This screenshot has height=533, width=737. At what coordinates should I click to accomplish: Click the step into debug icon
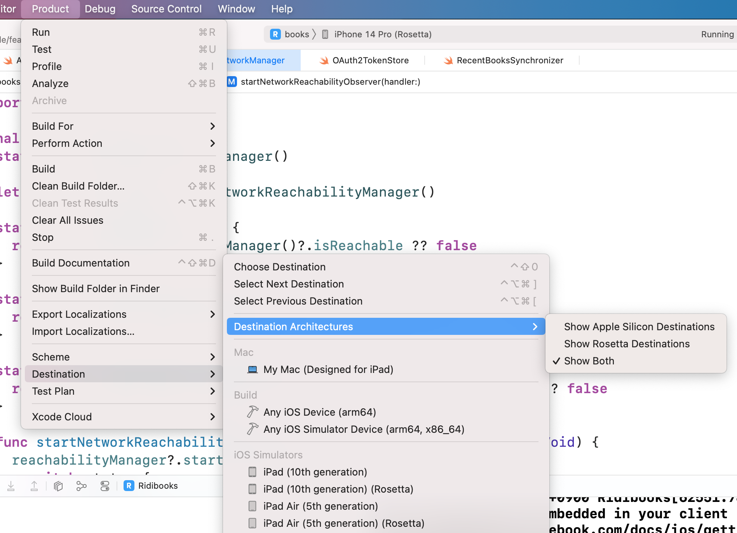click(11, 486)
